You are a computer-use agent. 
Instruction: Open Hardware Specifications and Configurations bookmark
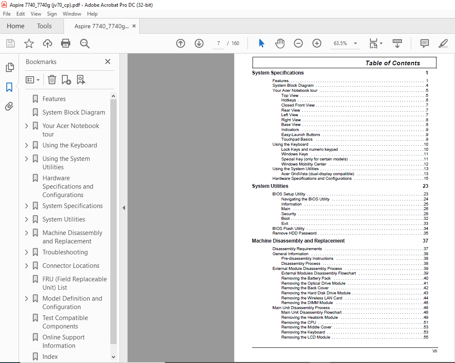(x=68, y=187)
